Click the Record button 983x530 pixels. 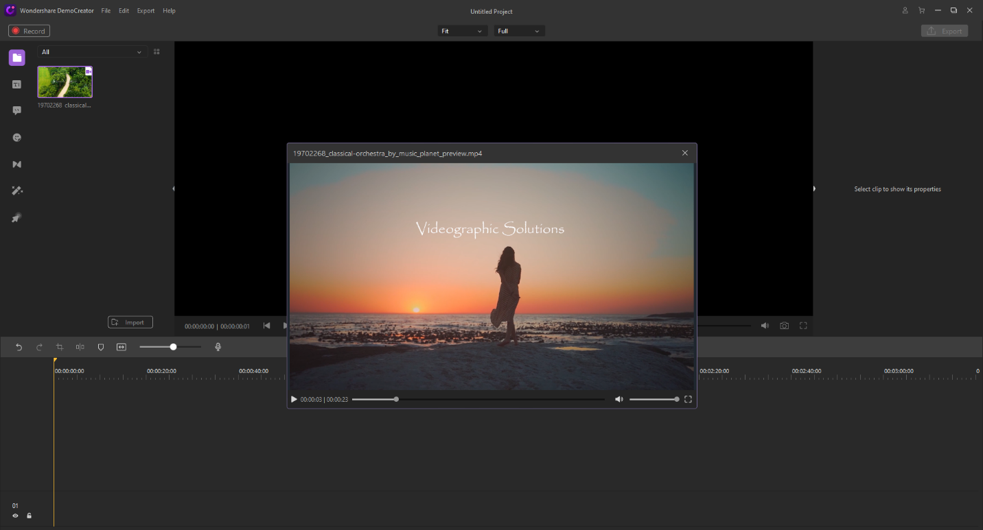coord(29,31)
